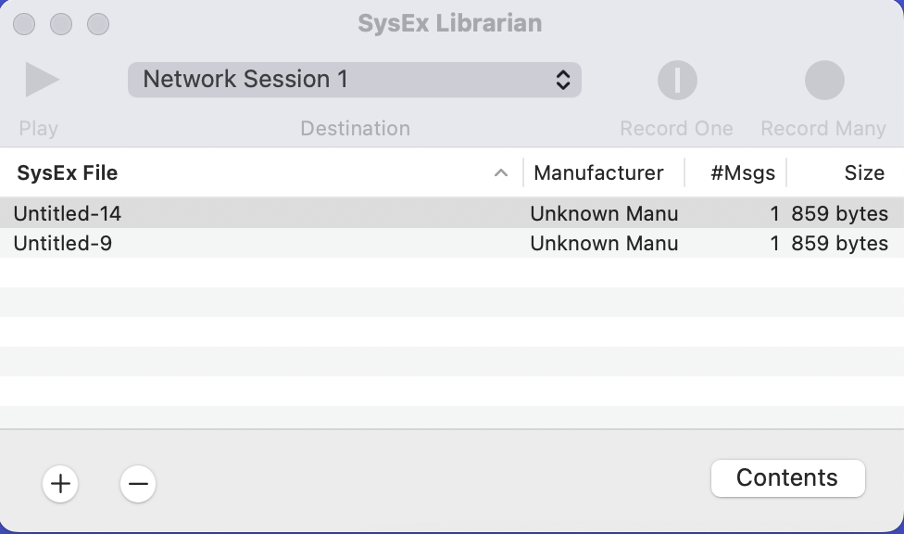Select the Untitled-9 file row
This screenshot has height=534, width=904.
452,243
